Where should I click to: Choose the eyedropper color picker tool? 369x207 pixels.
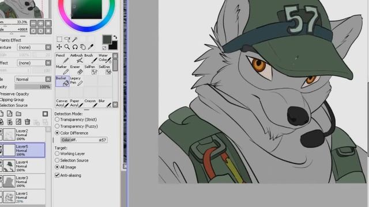(91, 47)
